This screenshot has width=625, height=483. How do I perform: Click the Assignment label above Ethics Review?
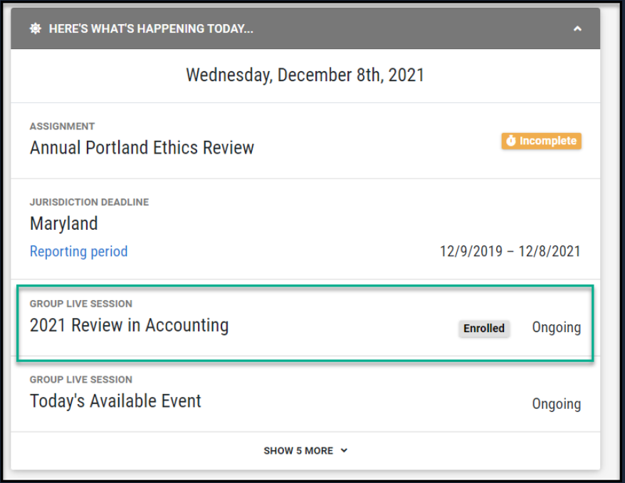coord(62,126)
